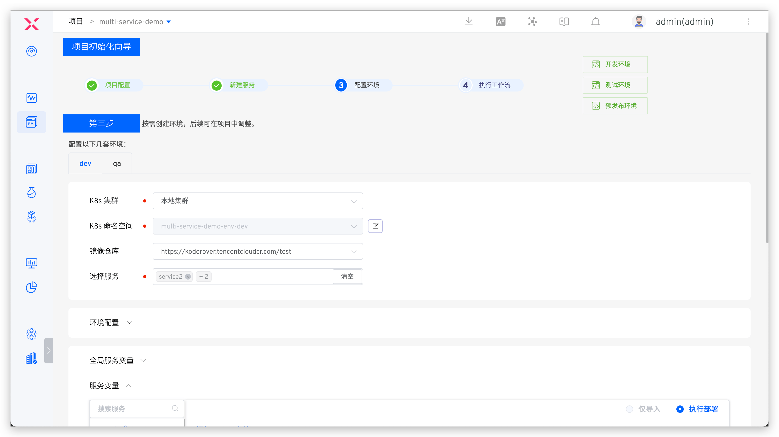
Task: Select the 仅导入 radio option
Action: tap(629, 409)
